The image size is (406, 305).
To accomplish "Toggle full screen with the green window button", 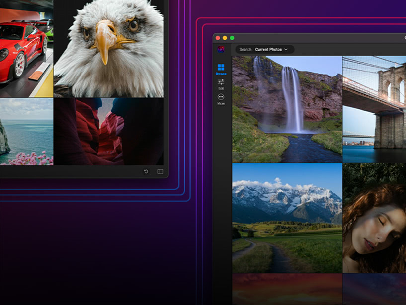I will pyautogui.click(x=232, y=38).
